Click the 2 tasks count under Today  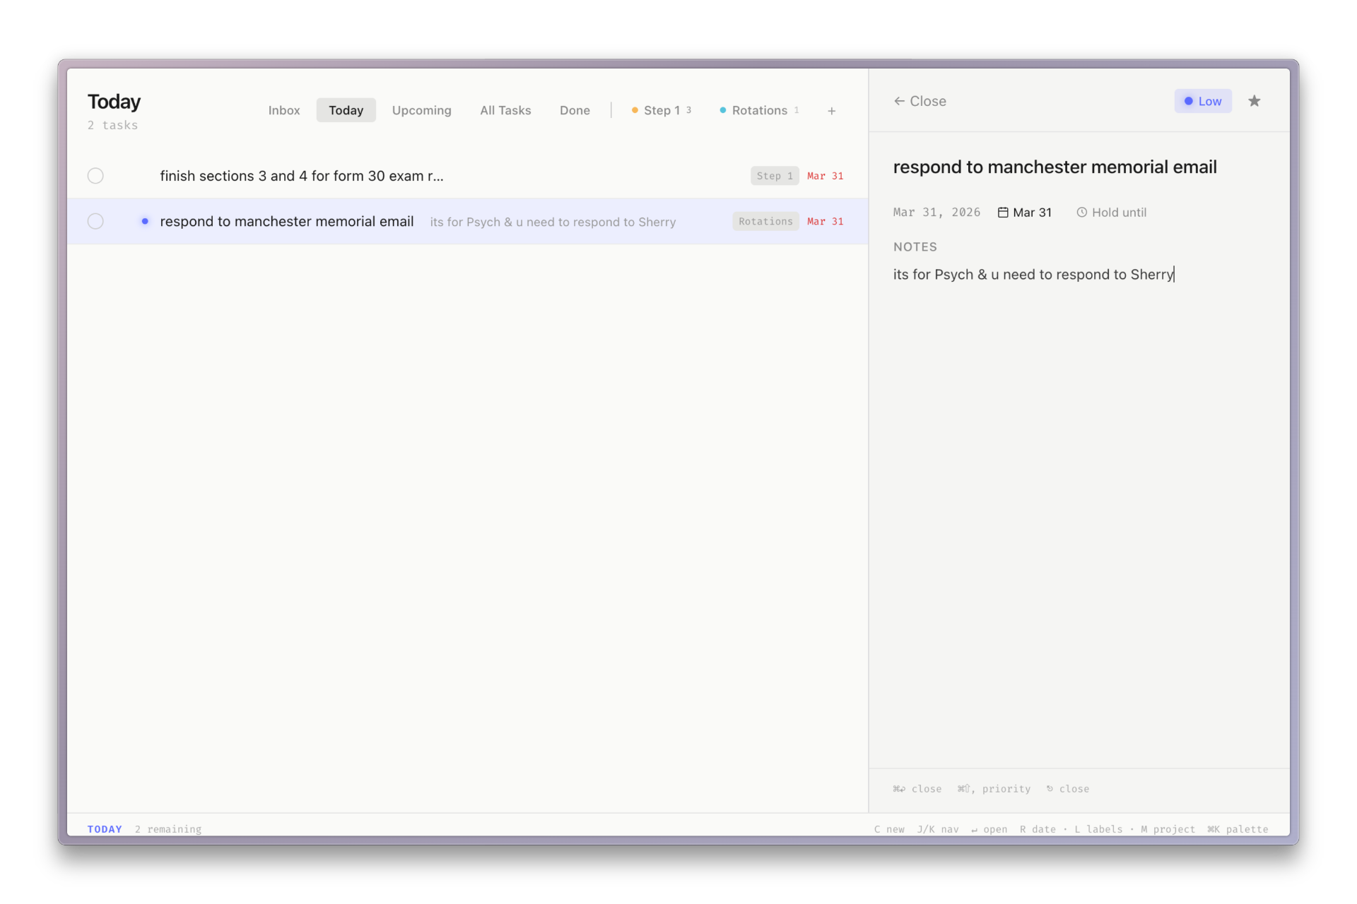pos(112,125)
